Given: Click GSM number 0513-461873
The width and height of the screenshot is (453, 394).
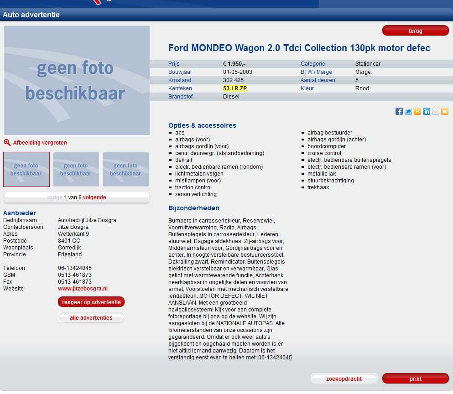Looking at the screenshot, I should coord(74,275).
